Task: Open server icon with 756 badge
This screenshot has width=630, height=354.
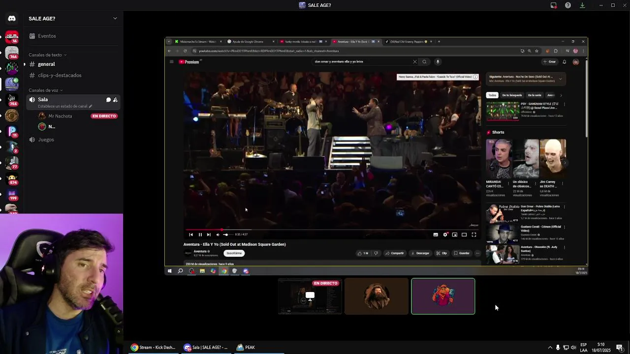Action: tap(12, 100)
